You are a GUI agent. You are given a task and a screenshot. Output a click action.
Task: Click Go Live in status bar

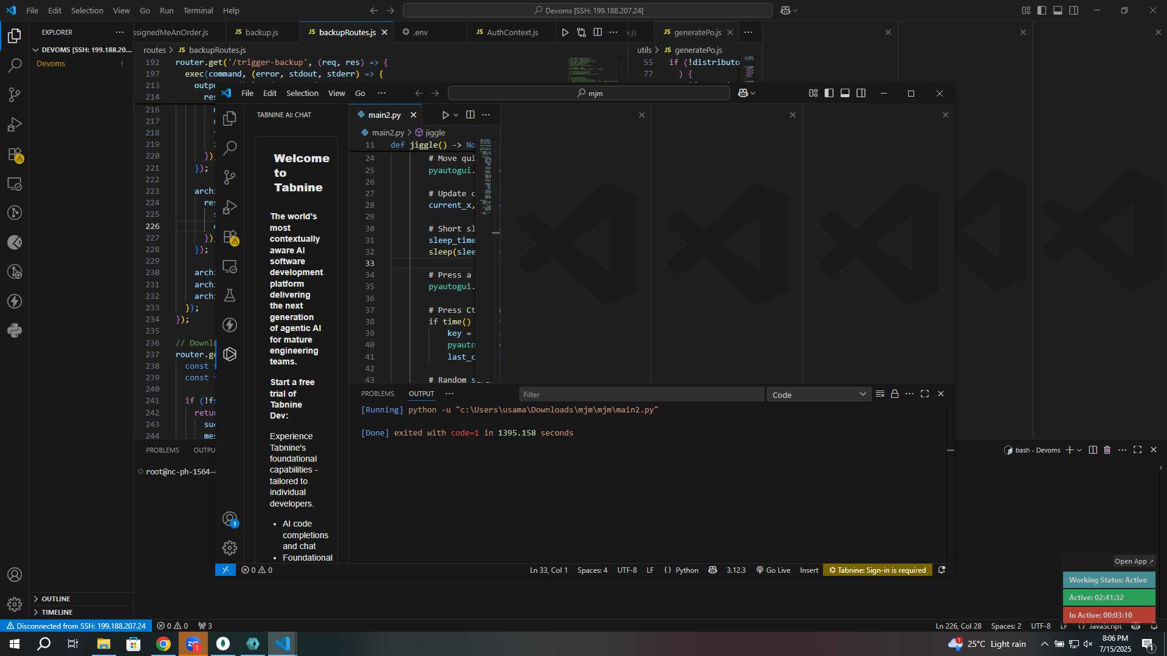click(x=773, y=570)
